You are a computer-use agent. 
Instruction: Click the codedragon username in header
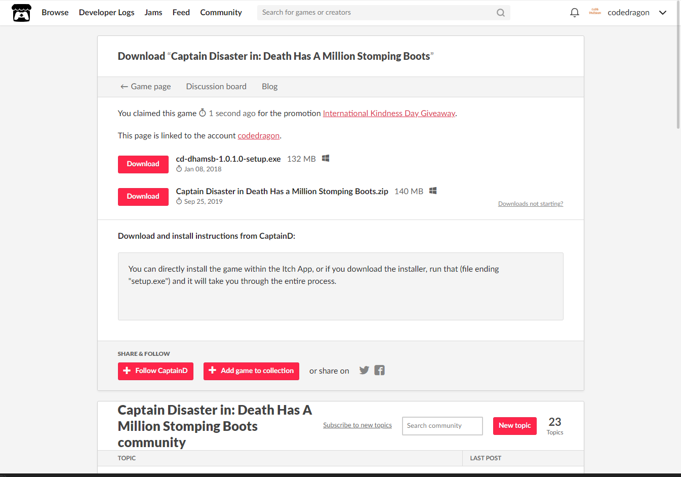click(628, 13)
